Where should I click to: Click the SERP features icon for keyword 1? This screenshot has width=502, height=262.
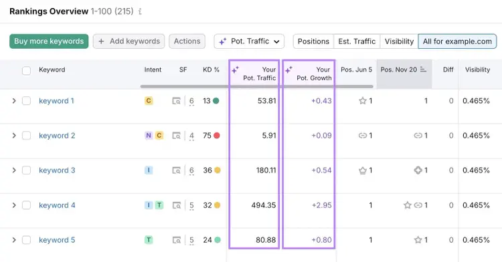[176, 101]
